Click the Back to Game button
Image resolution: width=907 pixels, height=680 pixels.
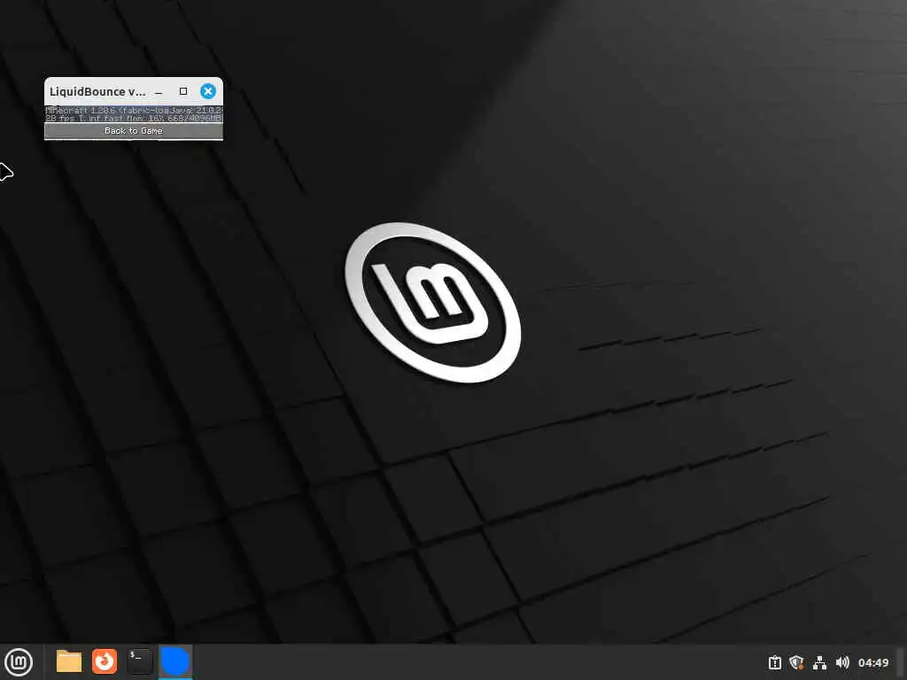pos(134,131)
